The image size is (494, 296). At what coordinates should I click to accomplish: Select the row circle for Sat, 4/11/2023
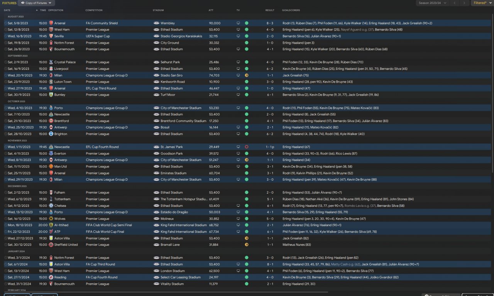tap(6, 154)
